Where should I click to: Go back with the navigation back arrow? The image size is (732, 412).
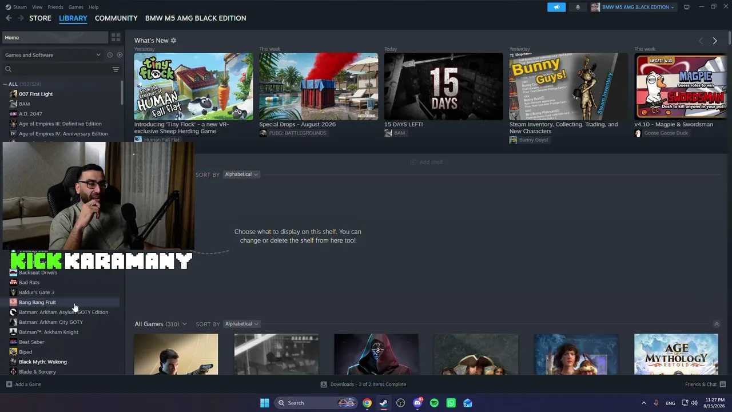click(9, 18)
